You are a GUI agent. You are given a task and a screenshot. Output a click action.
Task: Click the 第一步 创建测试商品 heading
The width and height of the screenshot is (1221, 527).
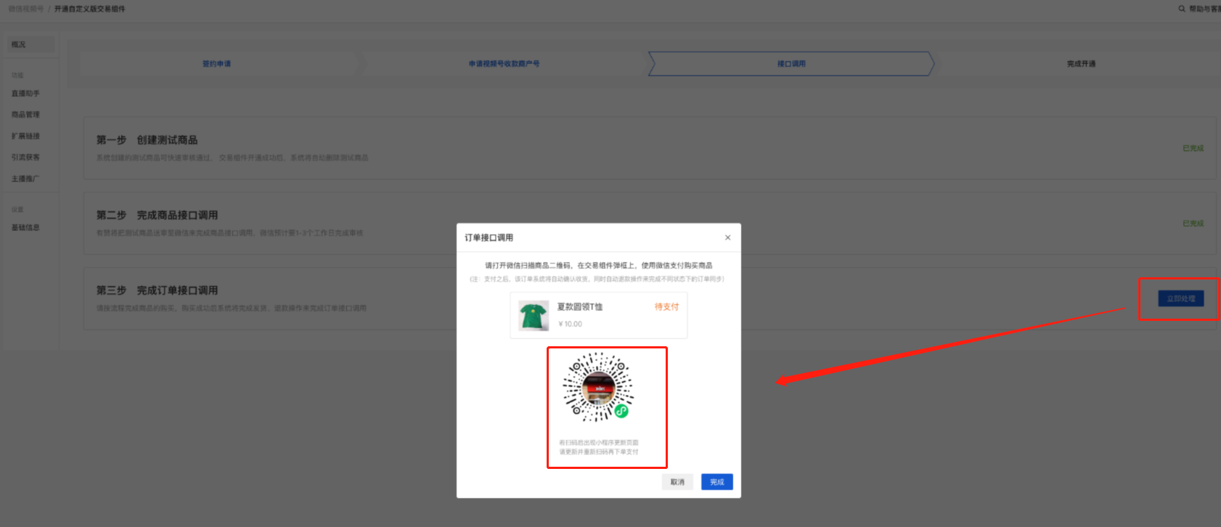click(147, 140)
